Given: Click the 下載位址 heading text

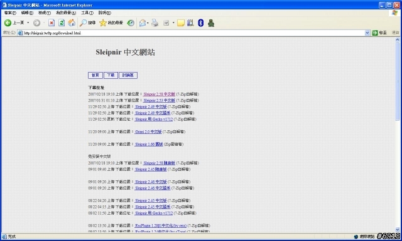Looking at the screenshot, I should point(96,88).
